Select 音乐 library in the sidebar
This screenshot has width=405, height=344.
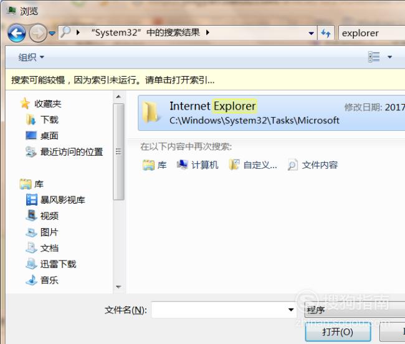click(42, 280)
